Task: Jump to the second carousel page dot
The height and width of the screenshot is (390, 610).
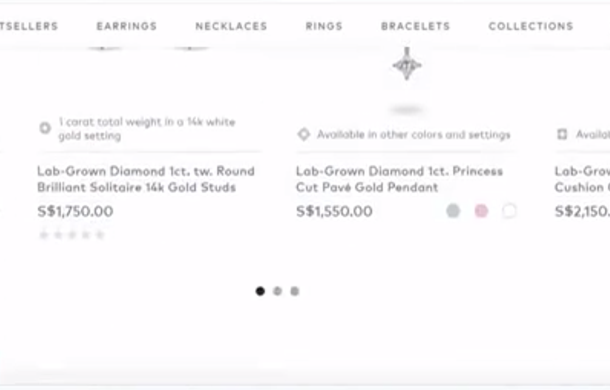Action: (277, 291)
